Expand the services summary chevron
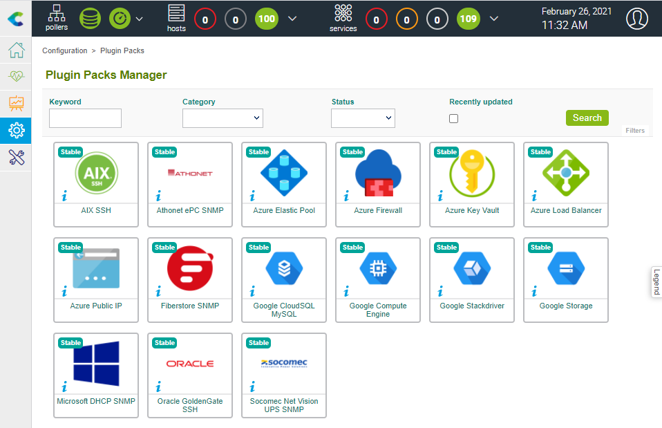 click(494, 19)
